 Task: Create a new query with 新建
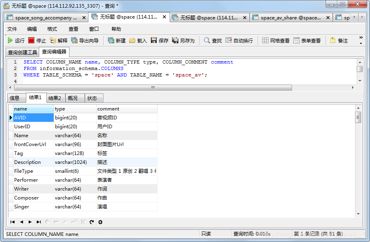pyautogui.click(x=117, y=40)
